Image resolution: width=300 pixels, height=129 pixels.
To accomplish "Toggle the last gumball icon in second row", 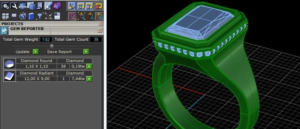I will [x=99, y=16].
